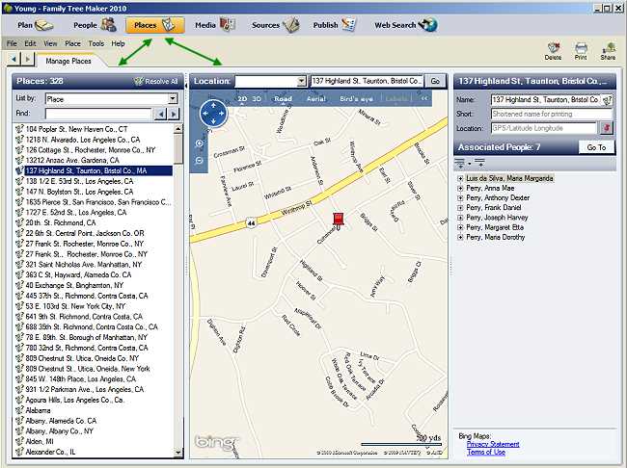This screenshot has width=627, height=468.
Task: Open the Places workspace
Action: (x=154, y=25)
